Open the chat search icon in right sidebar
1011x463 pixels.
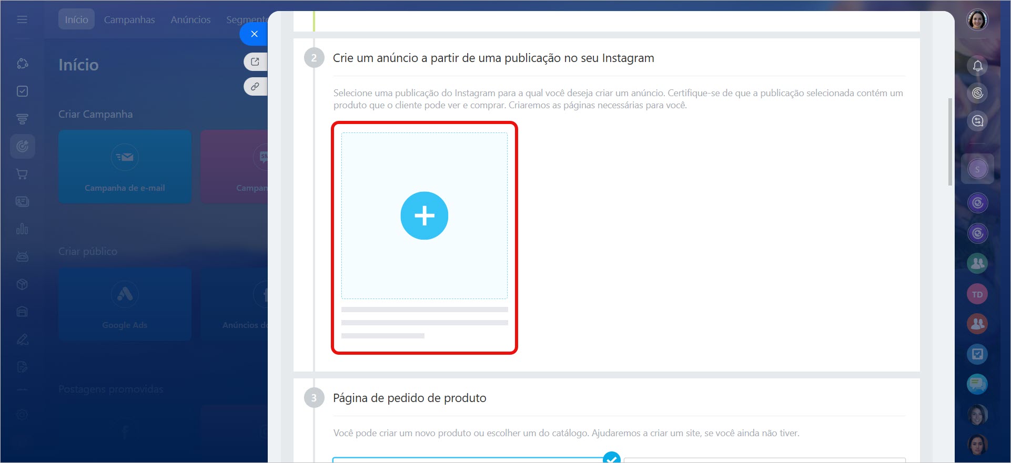click(x=977, y=121)
